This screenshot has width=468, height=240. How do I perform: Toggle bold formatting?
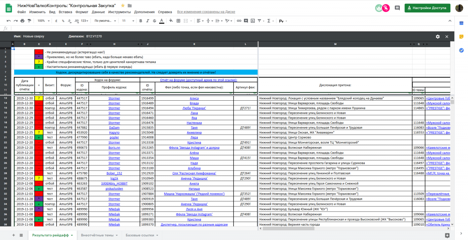(140, 21)
